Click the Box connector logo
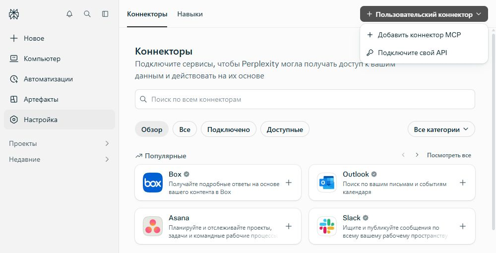The image size is (496, 253). [x=152, y=183]
